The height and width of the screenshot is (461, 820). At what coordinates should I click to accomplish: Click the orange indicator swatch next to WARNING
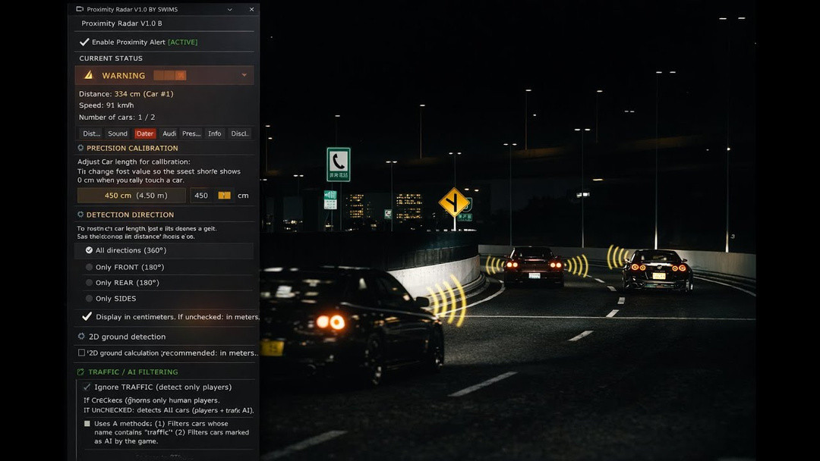tap(170, 76)
